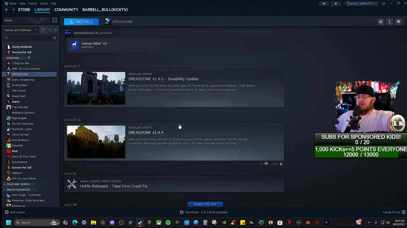Open Windows Start menu

tap(9, 223)
